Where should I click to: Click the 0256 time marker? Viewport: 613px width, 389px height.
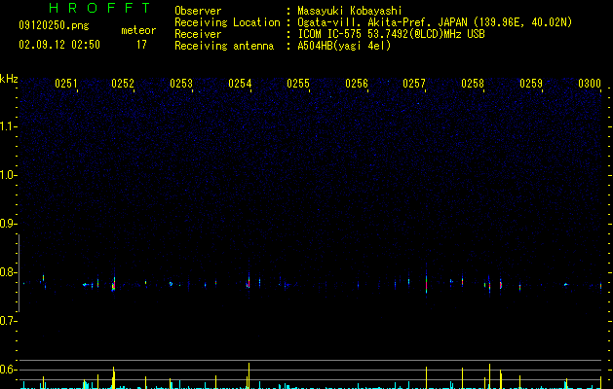[x=357, y=84]
